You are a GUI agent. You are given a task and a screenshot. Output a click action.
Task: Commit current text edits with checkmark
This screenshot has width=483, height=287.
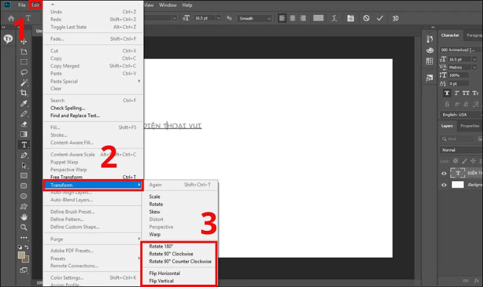coord(380,18)
